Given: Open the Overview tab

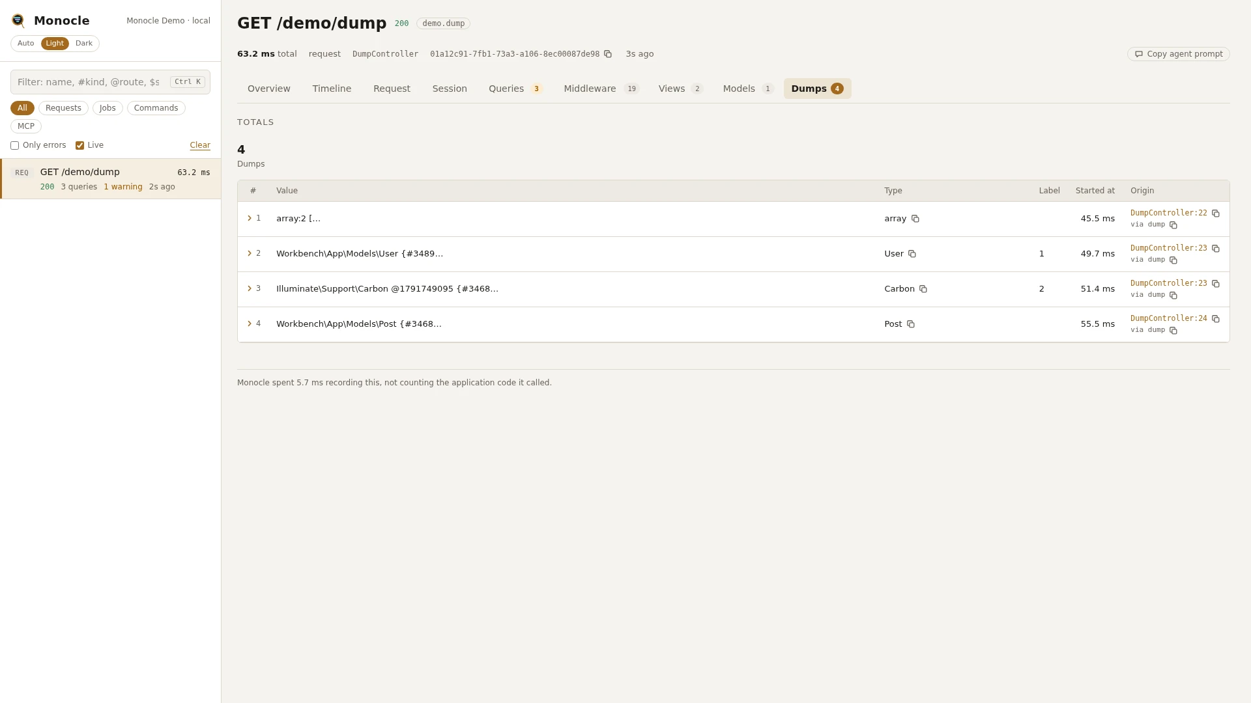Looking at the screenshot, I should [x=269, y=89].
